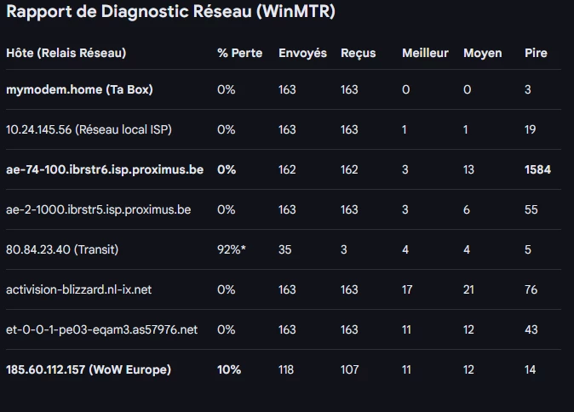Click the 185.60.112.157 (WoW Europe) host
This screenshot has height=412, width=574.
tap(89, 369)
